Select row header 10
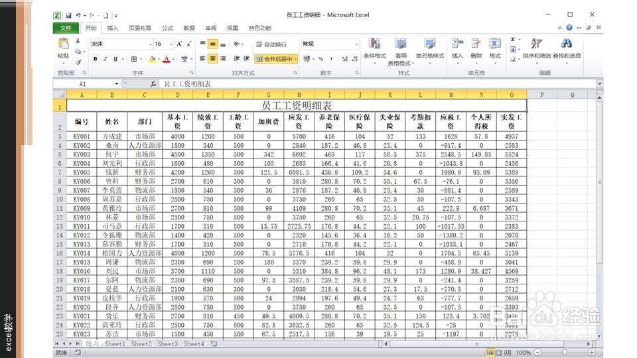The image size is (637, 358). pos(60,200)
